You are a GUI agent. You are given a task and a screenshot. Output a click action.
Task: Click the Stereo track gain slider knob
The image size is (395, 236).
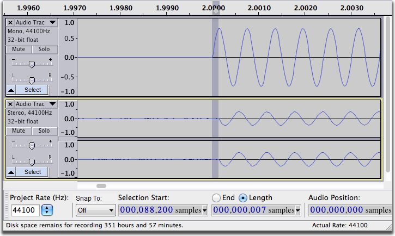point(32,146)
